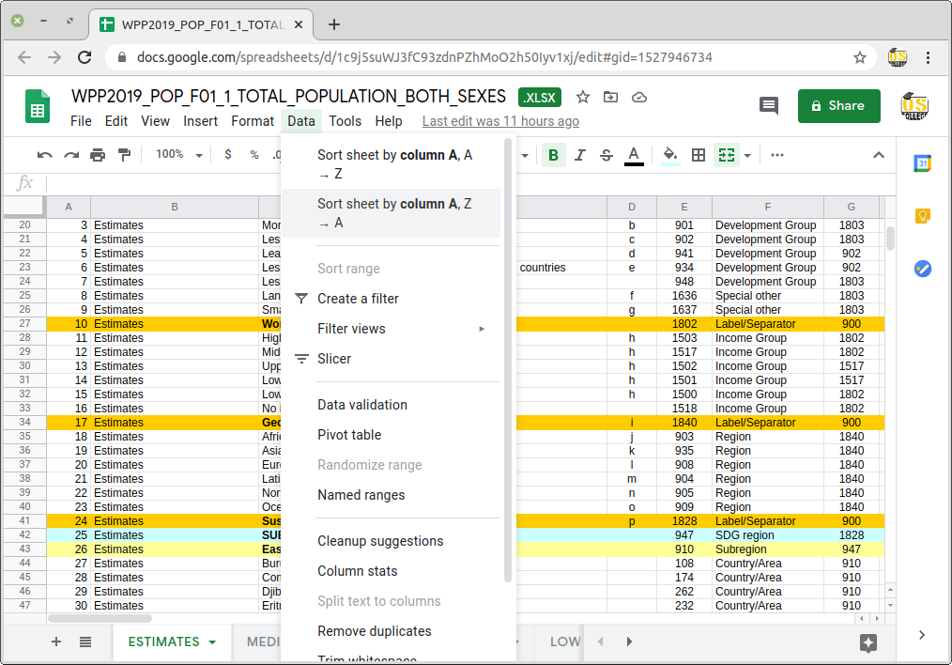Open comment history icon
The width and height of the screenshot is (952, 665).
click(x=769, y=105)
